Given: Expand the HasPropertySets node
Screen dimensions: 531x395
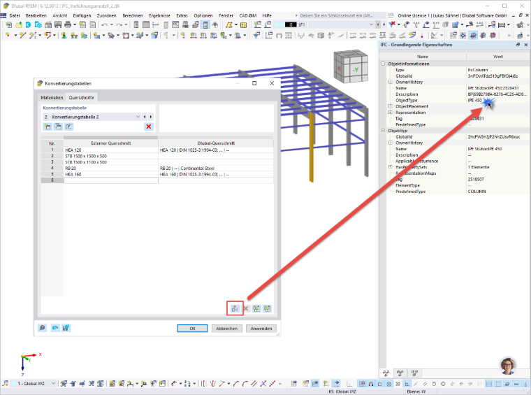Looking at the screenshot, I should point(390,167).
